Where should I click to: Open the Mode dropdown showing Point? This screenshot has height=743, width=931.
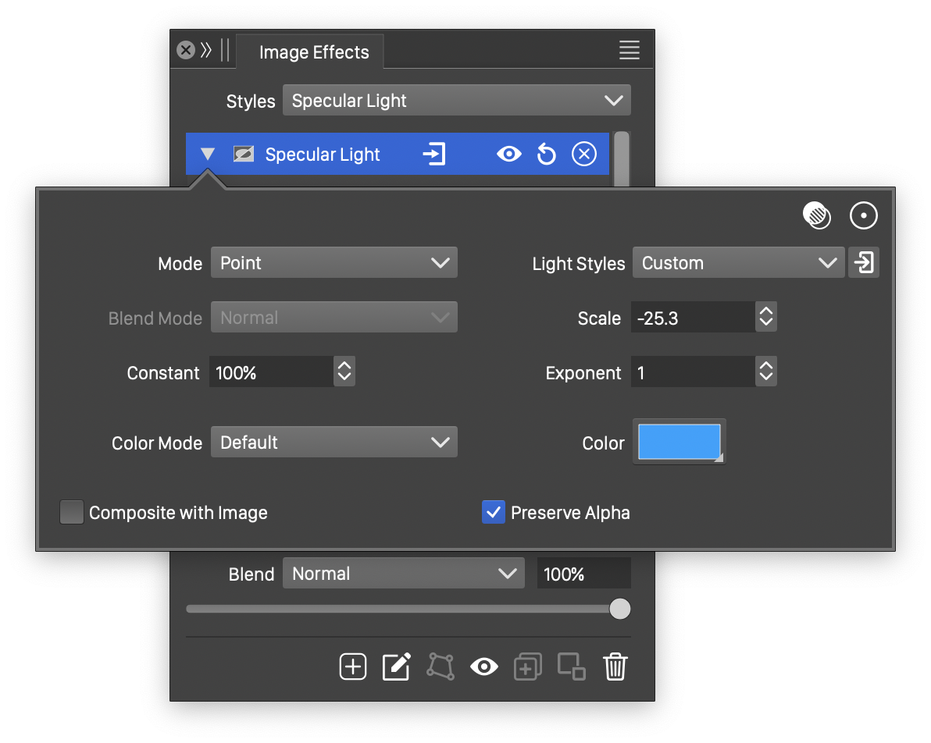click(x=334, y=263)
